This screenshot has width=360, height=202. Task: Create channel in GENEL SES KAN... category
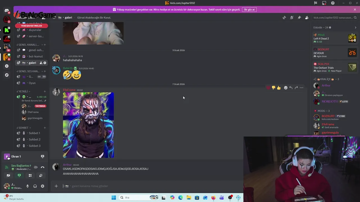[45, 71]
